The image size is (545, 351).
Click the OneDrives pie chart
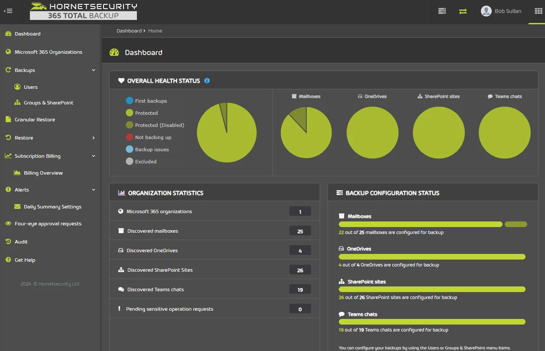tap(373, 133)
